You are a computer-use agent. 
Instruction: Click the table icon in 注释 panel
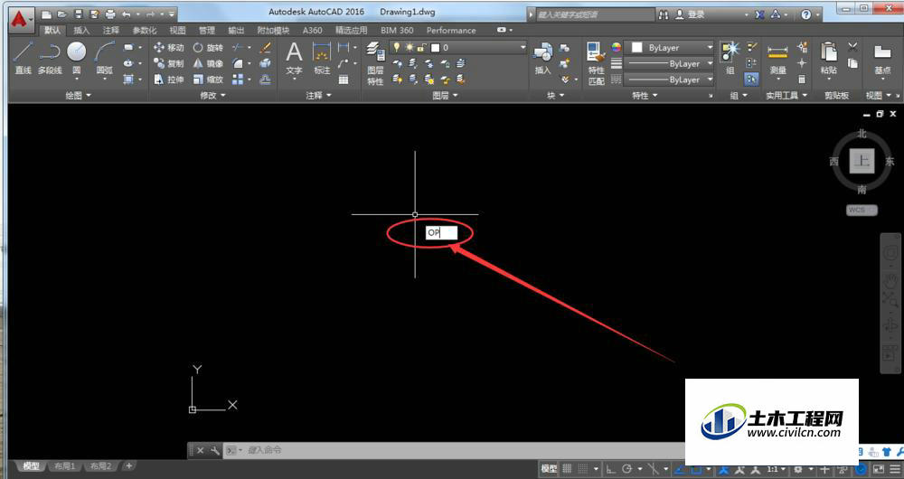344,80
